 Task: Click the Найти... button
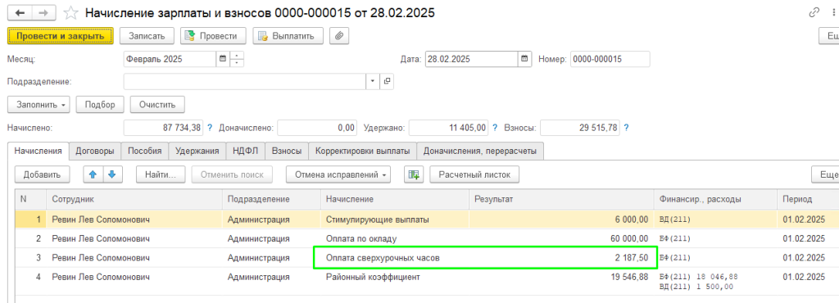click(x=161, y=174)
